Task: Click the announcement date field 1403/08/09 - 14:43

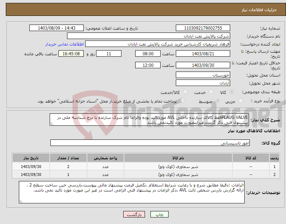Action: tap(57, 28)
